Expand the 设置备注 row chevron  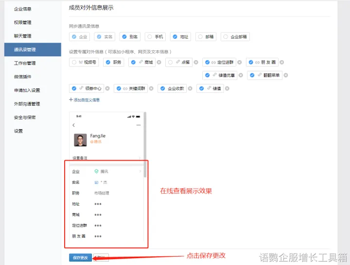pyautogui.click(x=140, y=158)
